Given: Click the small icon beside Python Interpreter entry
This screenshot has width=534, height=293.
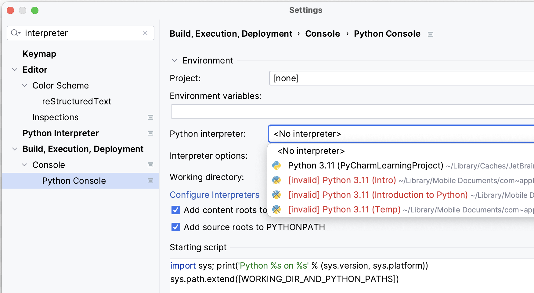Looking at the screenshot, I should point(150,133).
